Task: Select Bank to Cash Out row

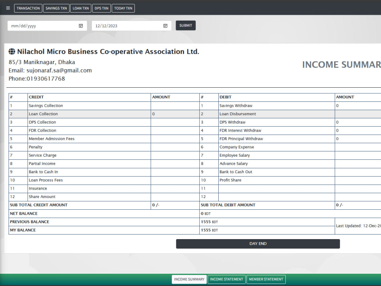Action: (236, 172)
